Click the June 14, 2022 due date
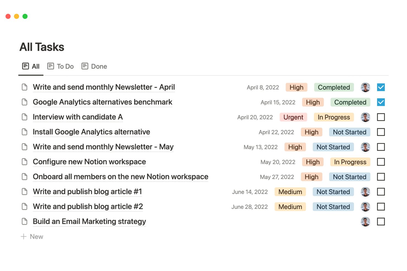 point(250,192)
